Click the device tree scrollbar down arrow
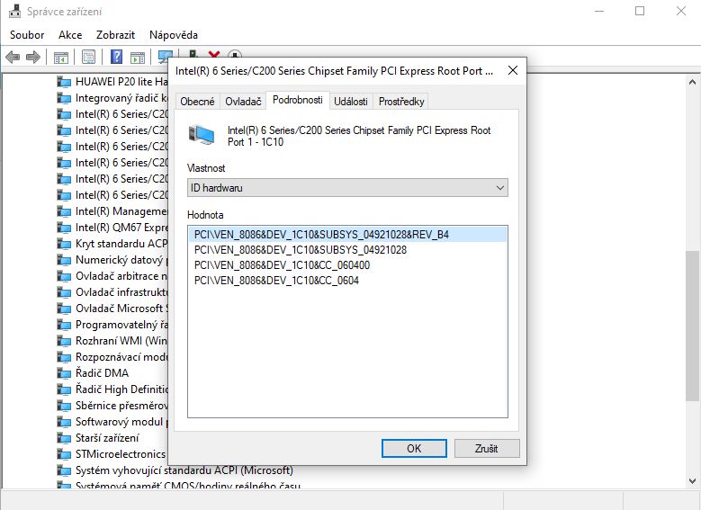 [692, 481]
